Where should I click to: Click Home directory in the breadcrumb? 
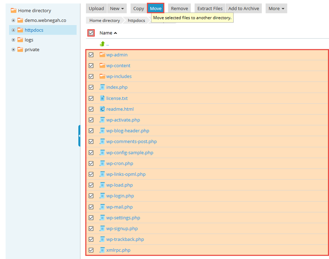click(x=105, y=20)
